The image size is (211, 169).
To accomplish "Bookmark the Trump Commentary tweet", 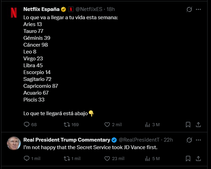I will (x=188, y=159).
